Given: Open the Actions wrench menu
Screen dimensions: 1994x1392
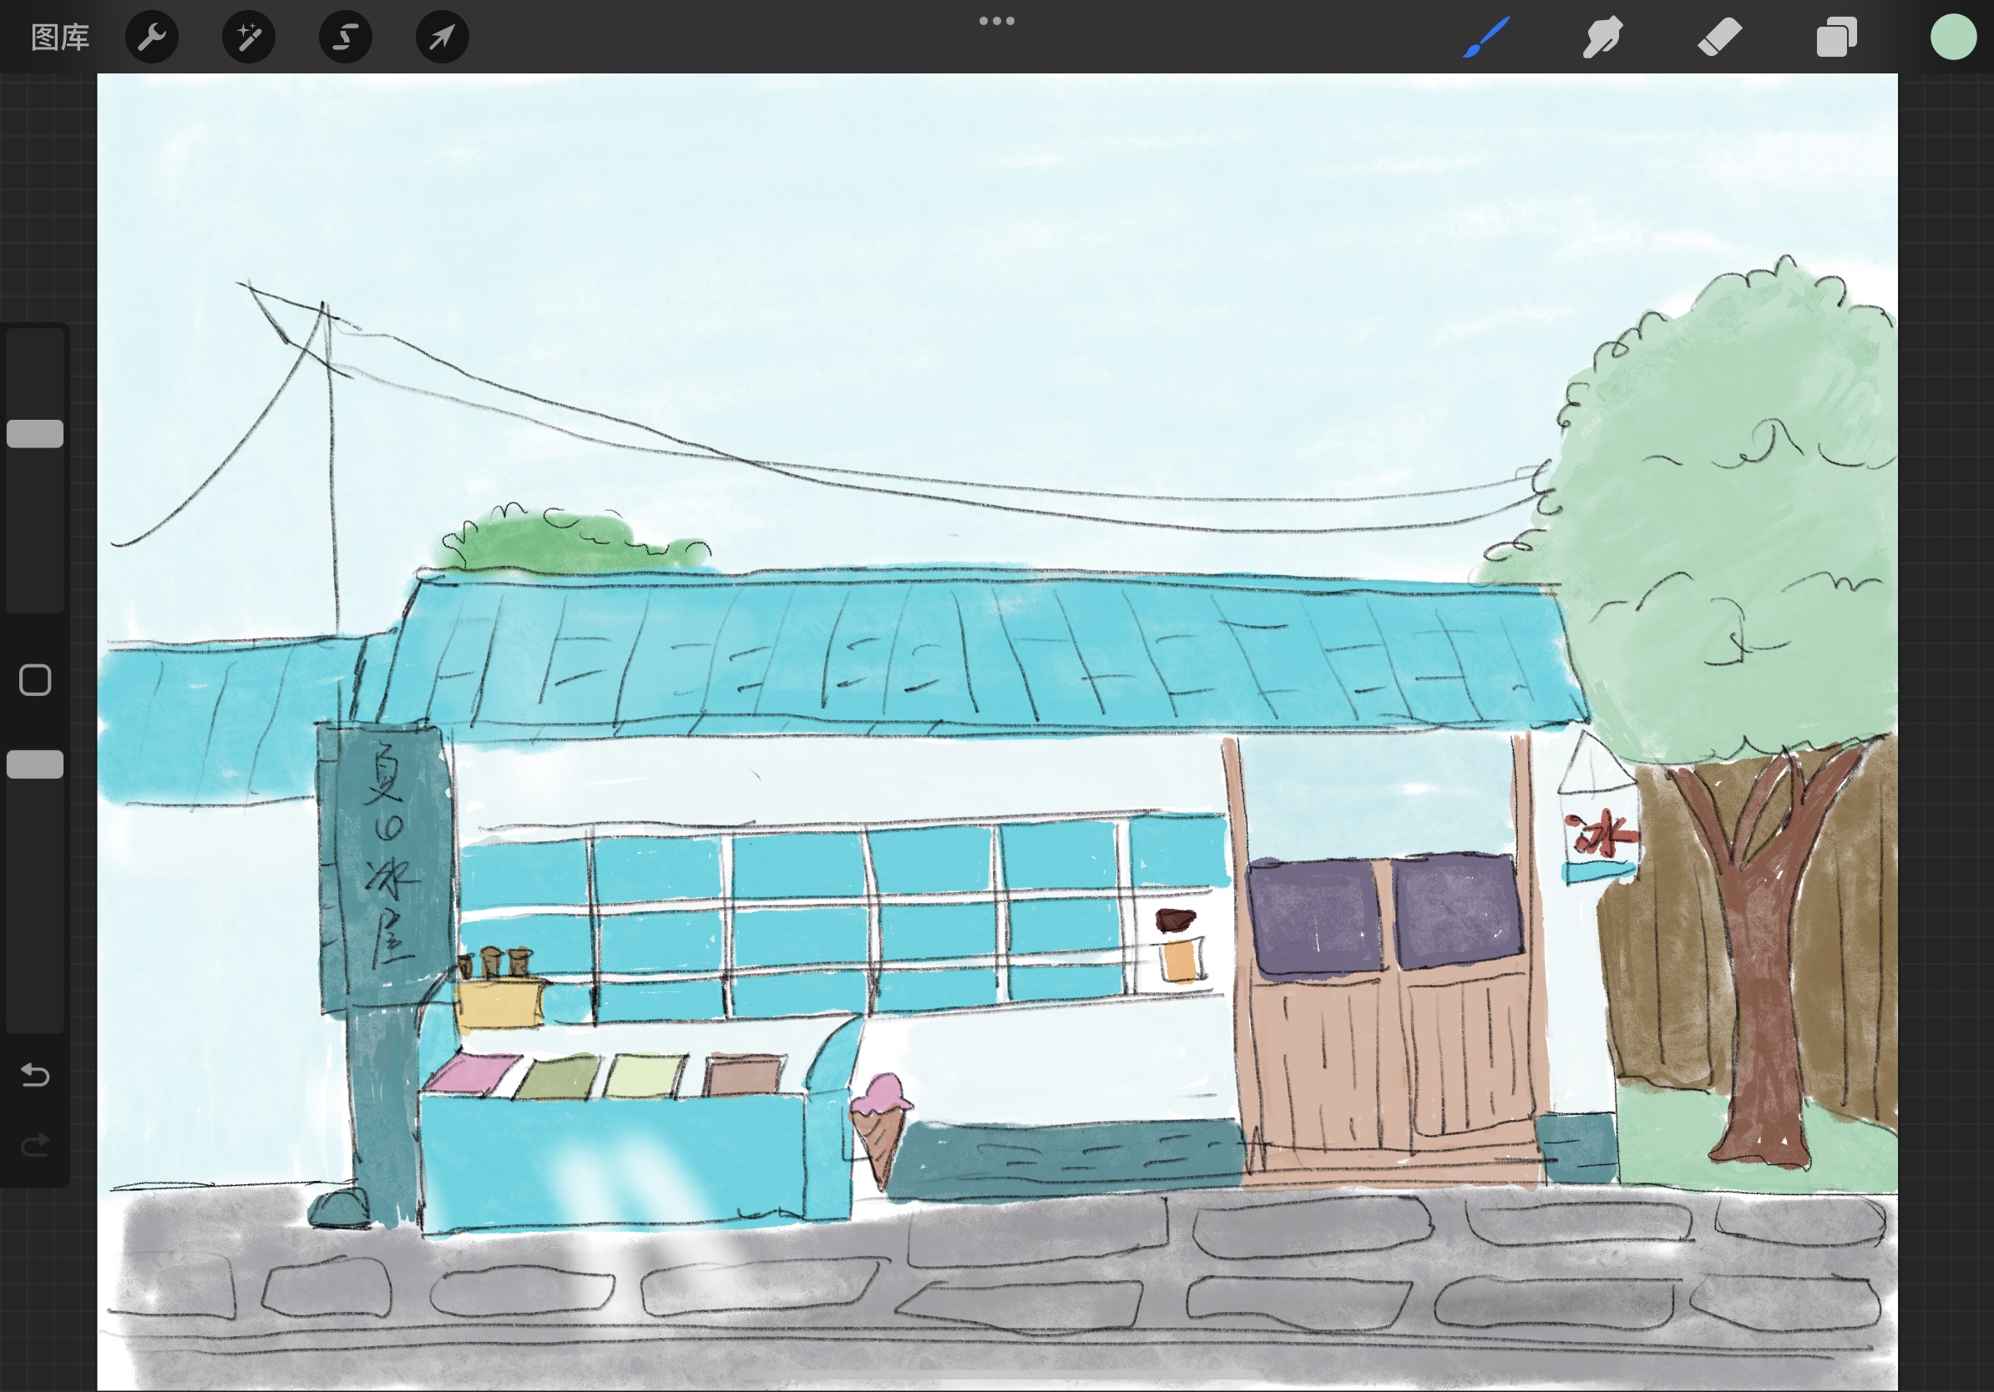Looking at the screenshot, I should [152, 38].
